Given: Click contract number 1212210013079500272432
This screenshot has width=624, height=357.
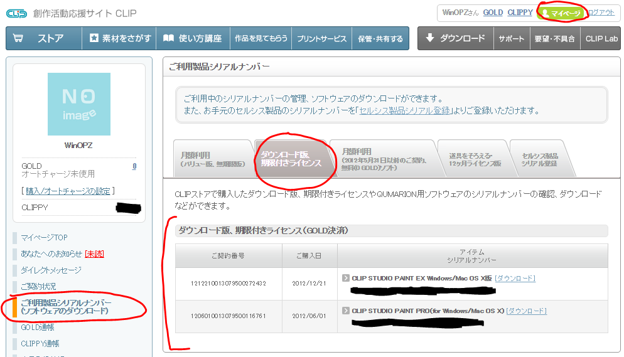Looking at the screenshot, I should point(229,284).
